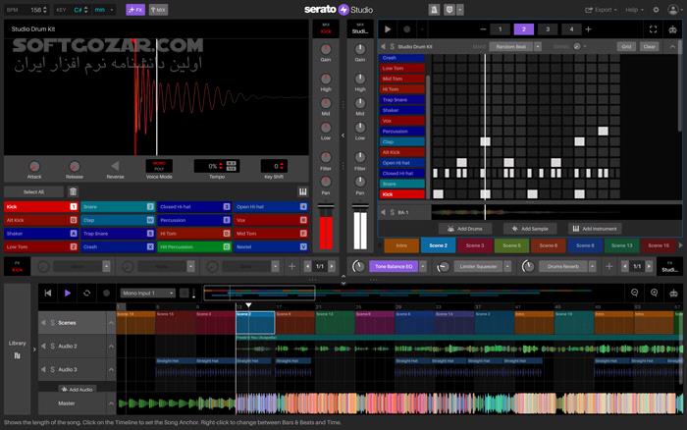Click the plus icon to add a bar

[x=589, y=29]
